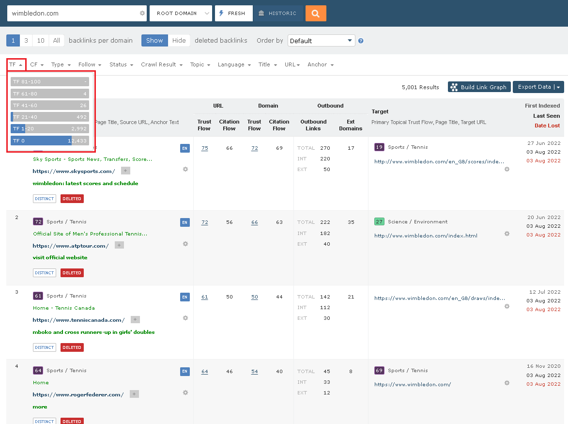Image resolution: width=568 pixels, height=424 pixels.
Task: Open settings gear next to skysports.com source URL
Action: click(185, 169)
